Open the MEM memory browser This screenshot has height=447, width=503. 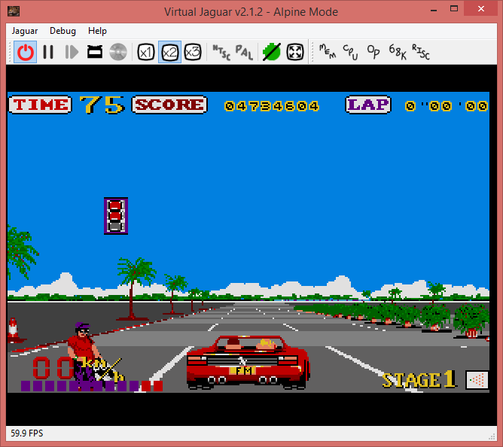point(328,51)
